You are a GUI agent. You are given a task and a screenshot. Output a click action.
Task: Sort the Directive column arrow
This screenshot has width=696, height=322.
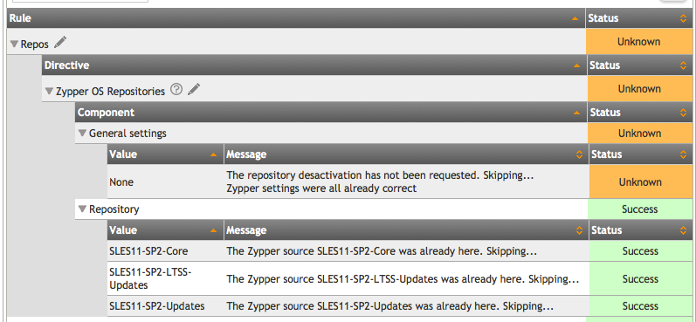[x=576, y=65]
